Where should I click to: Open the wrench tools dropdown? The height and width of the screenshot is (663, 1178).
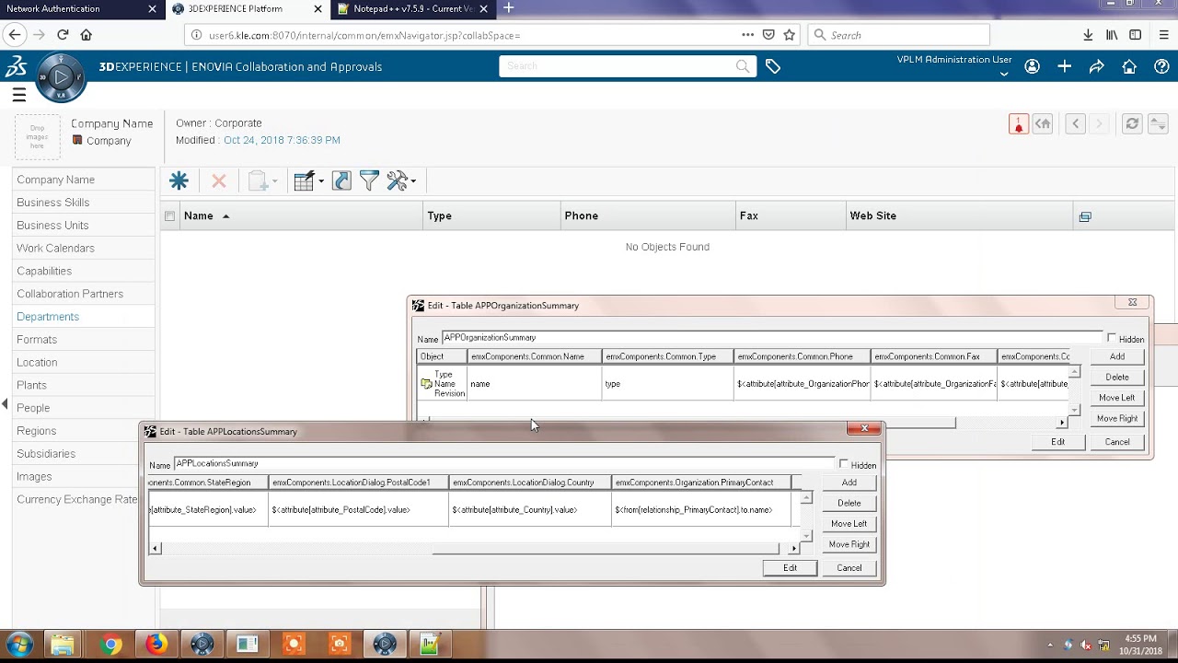coord(401,181)
